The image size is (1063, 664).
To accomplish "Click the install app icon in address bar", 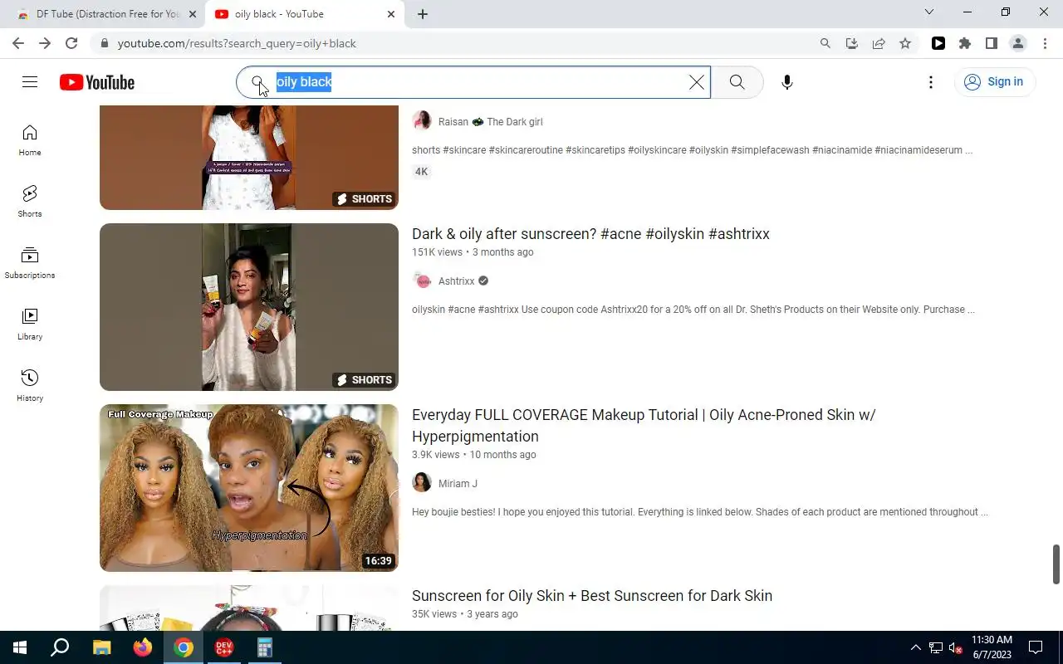I will [852, 43].
